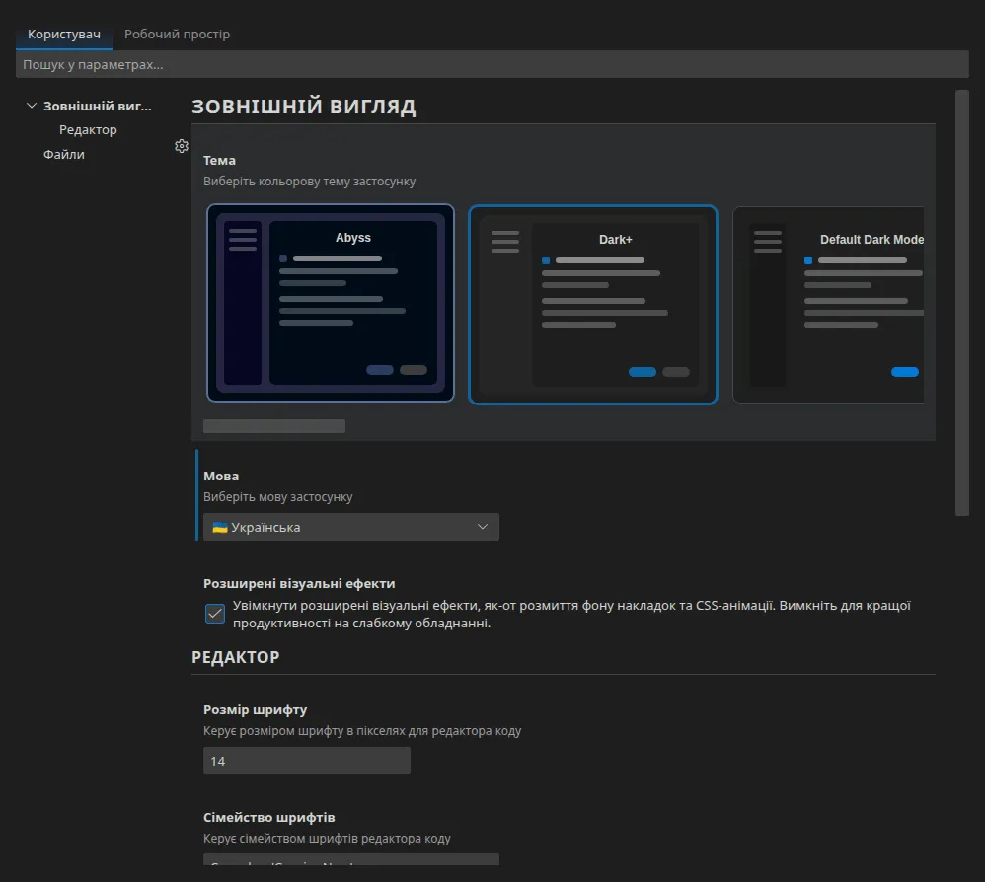Choose the Abyss theme thumbnail
Image resolution: width=985 pixels, height=882 pixels.
(331, 303)
